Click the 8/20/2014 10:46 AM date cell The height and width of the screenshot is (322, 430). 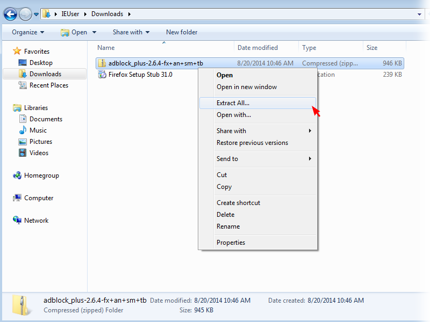265,63
